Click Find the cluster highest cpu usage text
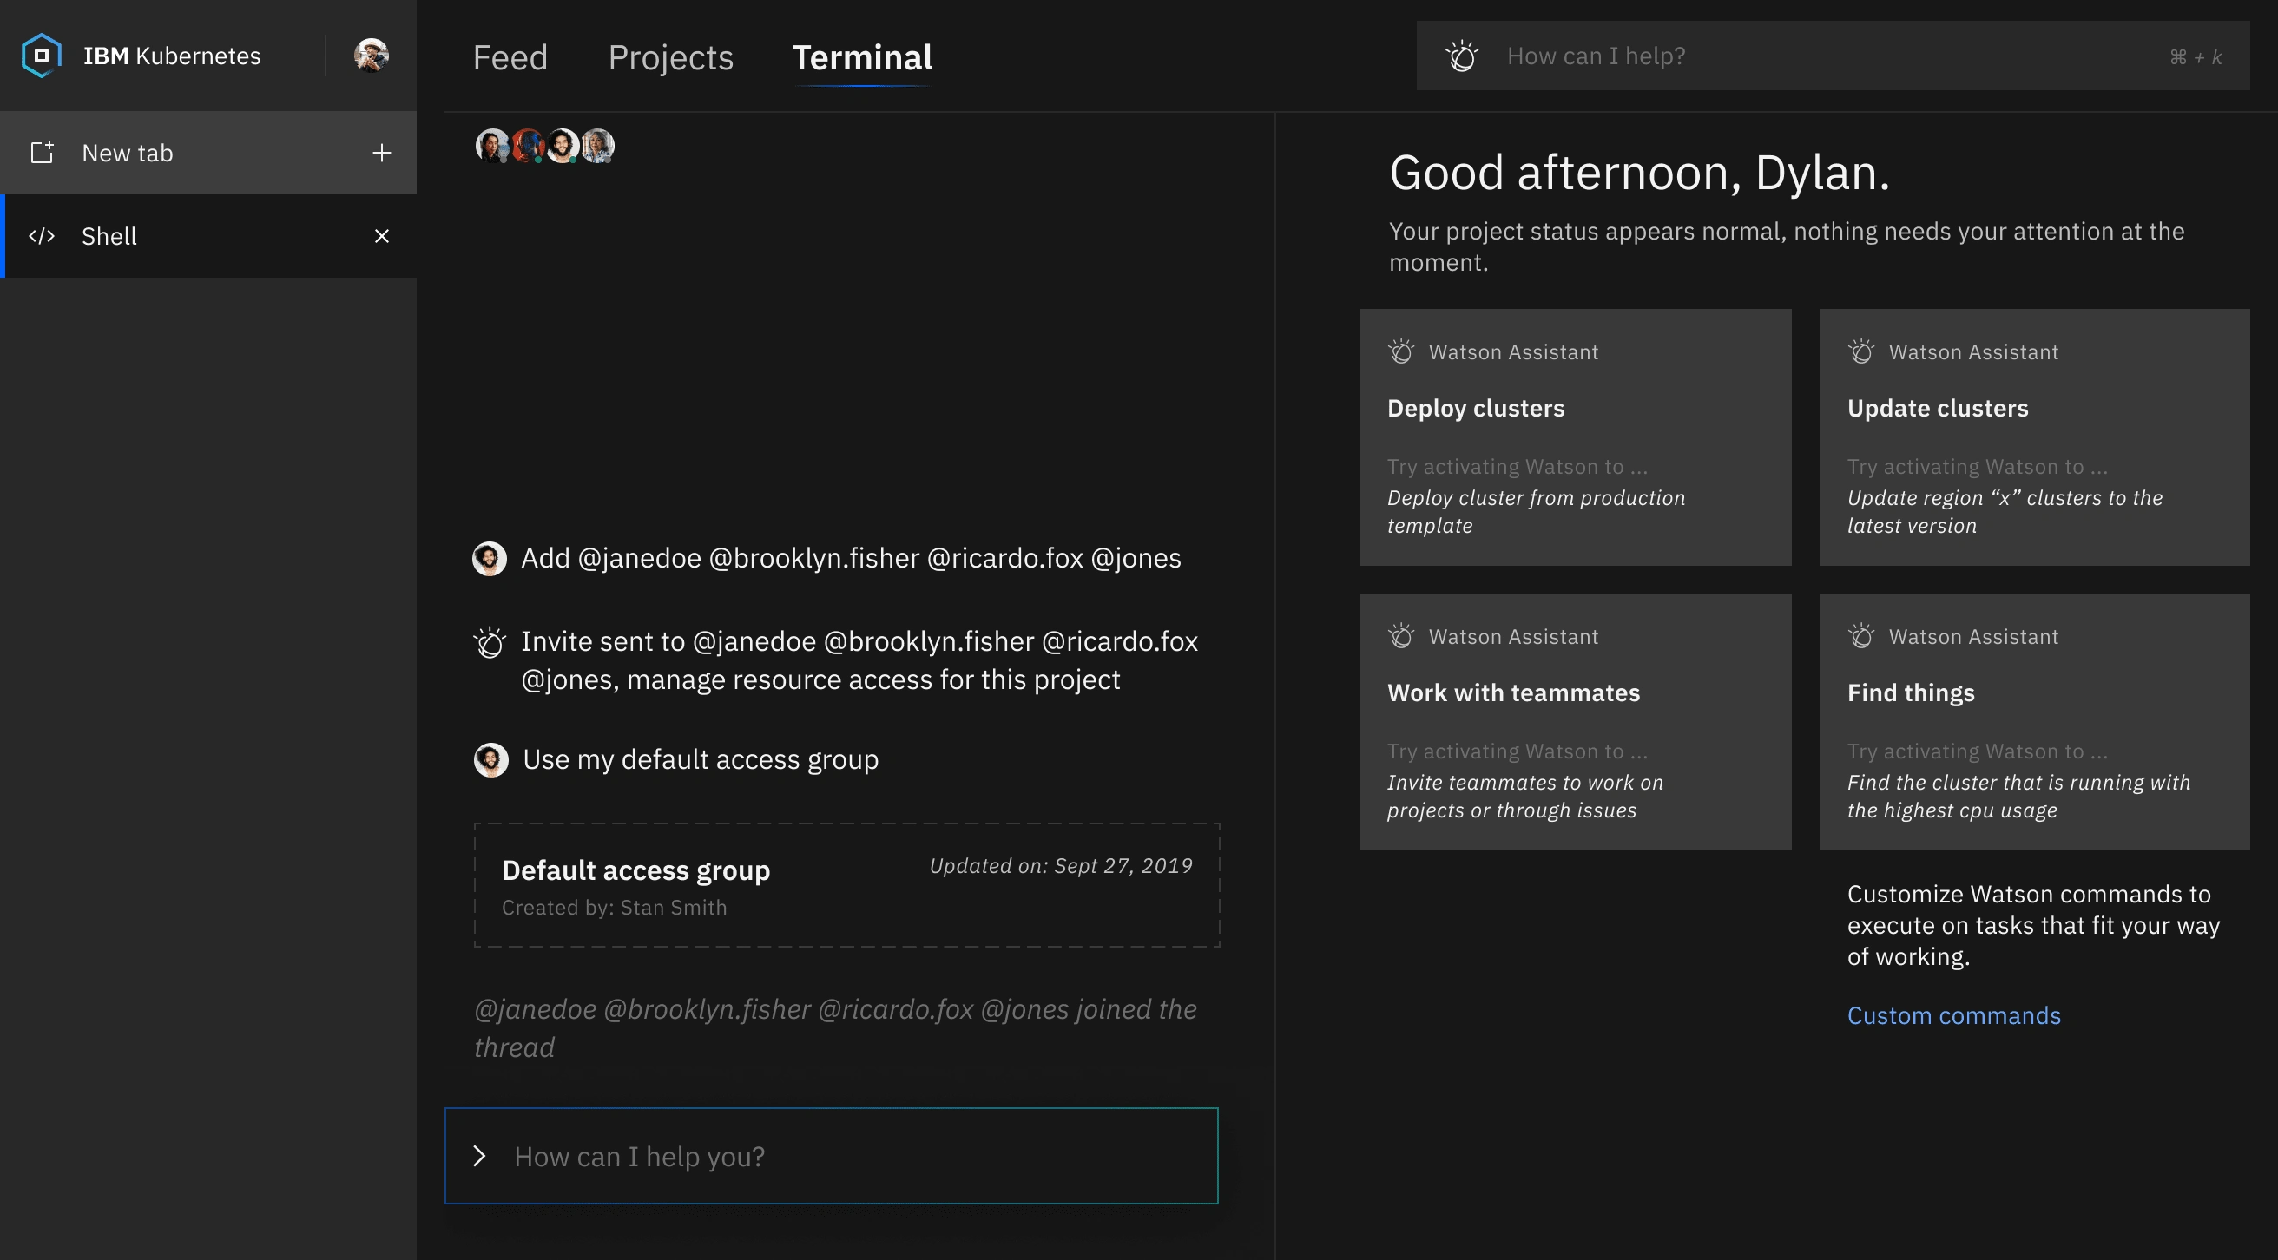2278x1260 pixels. coord(2019,796)
